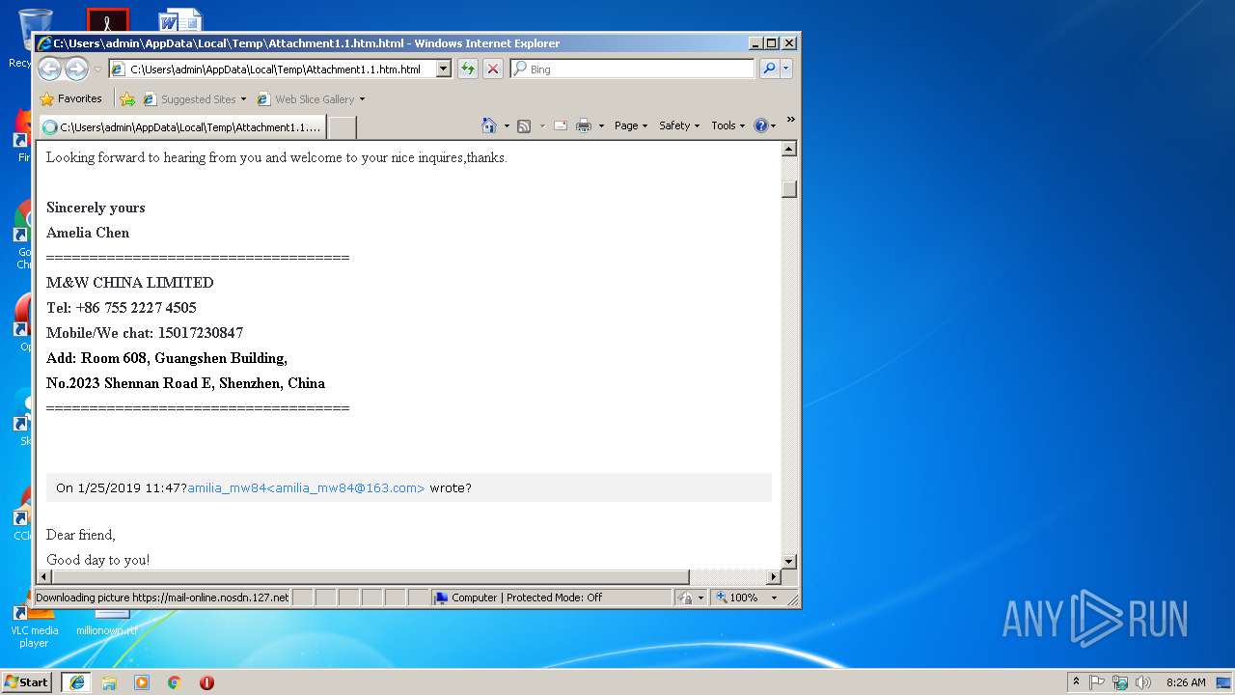Open the Chrome taskbar icon

pyautogui.click(x=175, y=682)
